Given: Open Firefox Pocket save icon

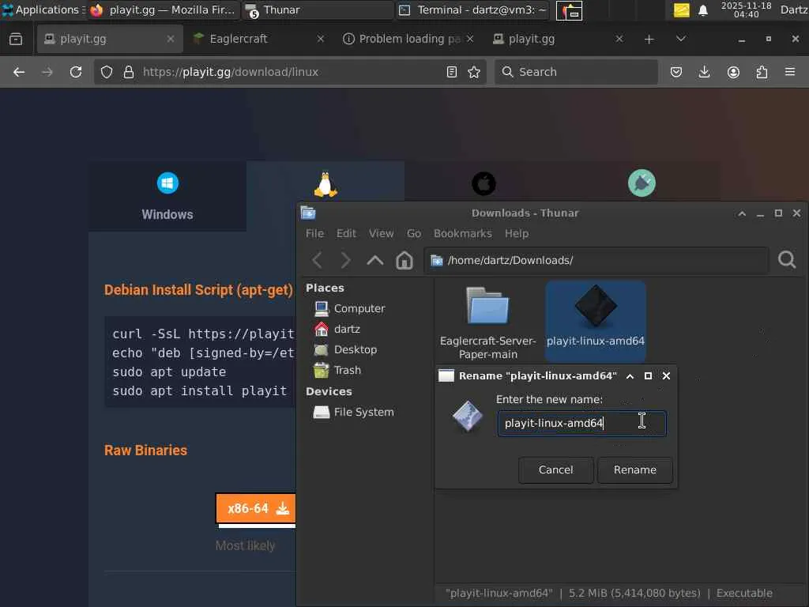Looking at the screenshot, I should 676,72.
